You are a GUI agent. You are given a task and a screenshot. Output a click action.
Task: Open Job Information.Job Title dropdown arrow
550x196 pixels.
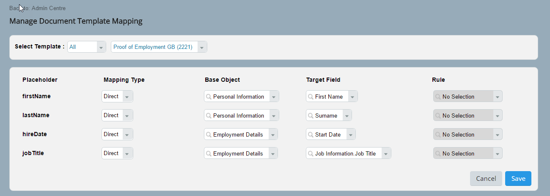pos(386,153)
